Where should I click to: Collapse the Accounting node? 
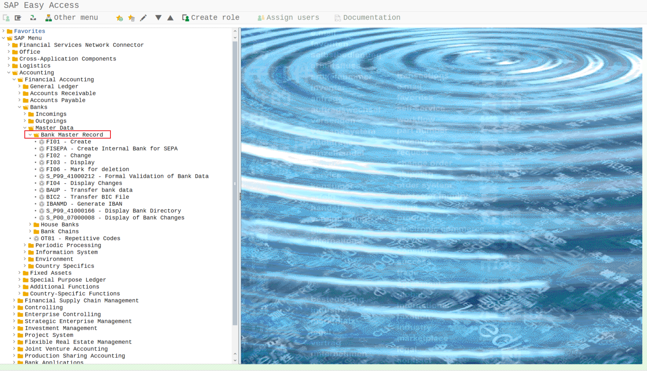tap(9, 73)
